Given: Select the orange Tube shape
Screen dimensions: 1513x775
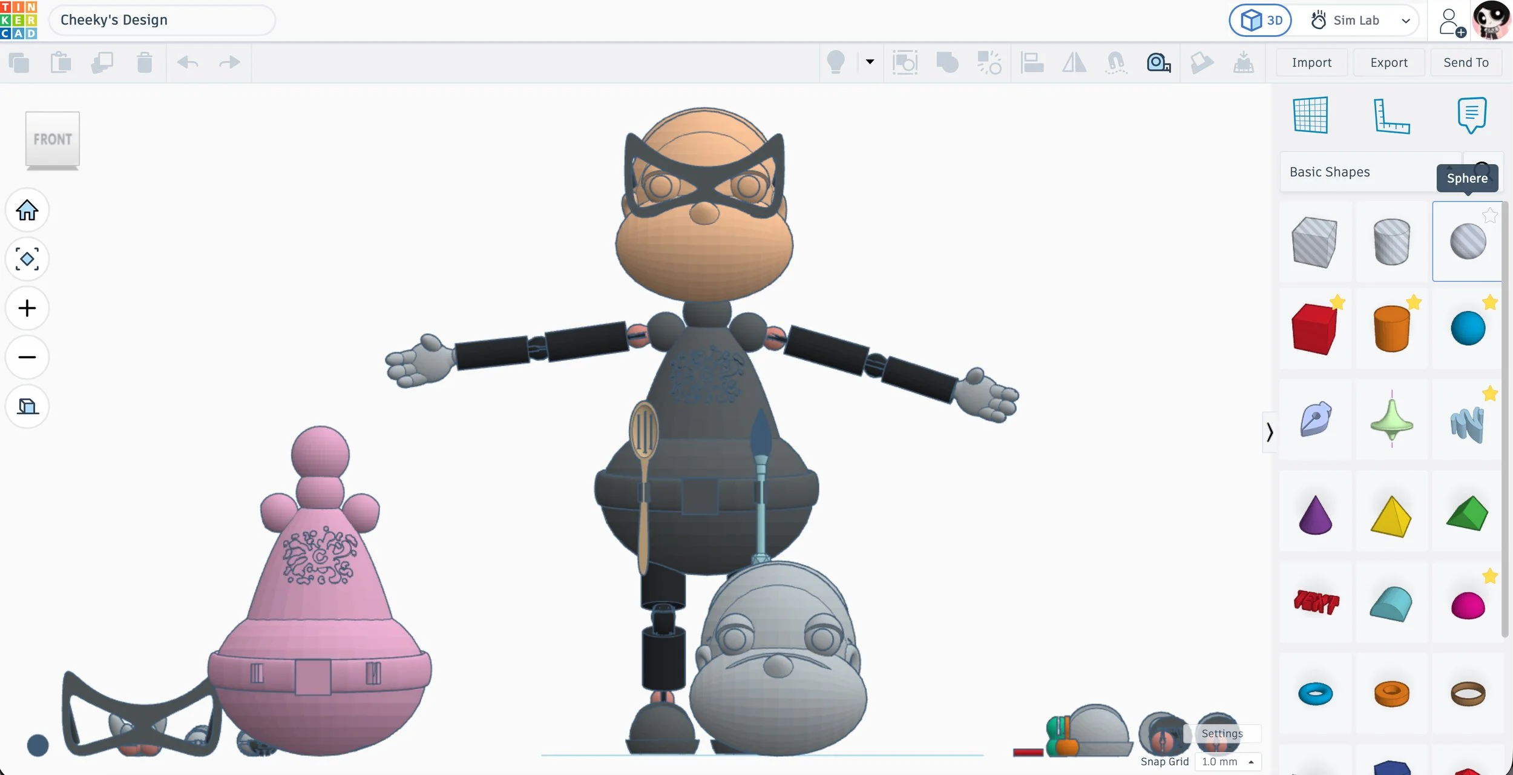Looking at the screenshot, I should point(1391,693).
